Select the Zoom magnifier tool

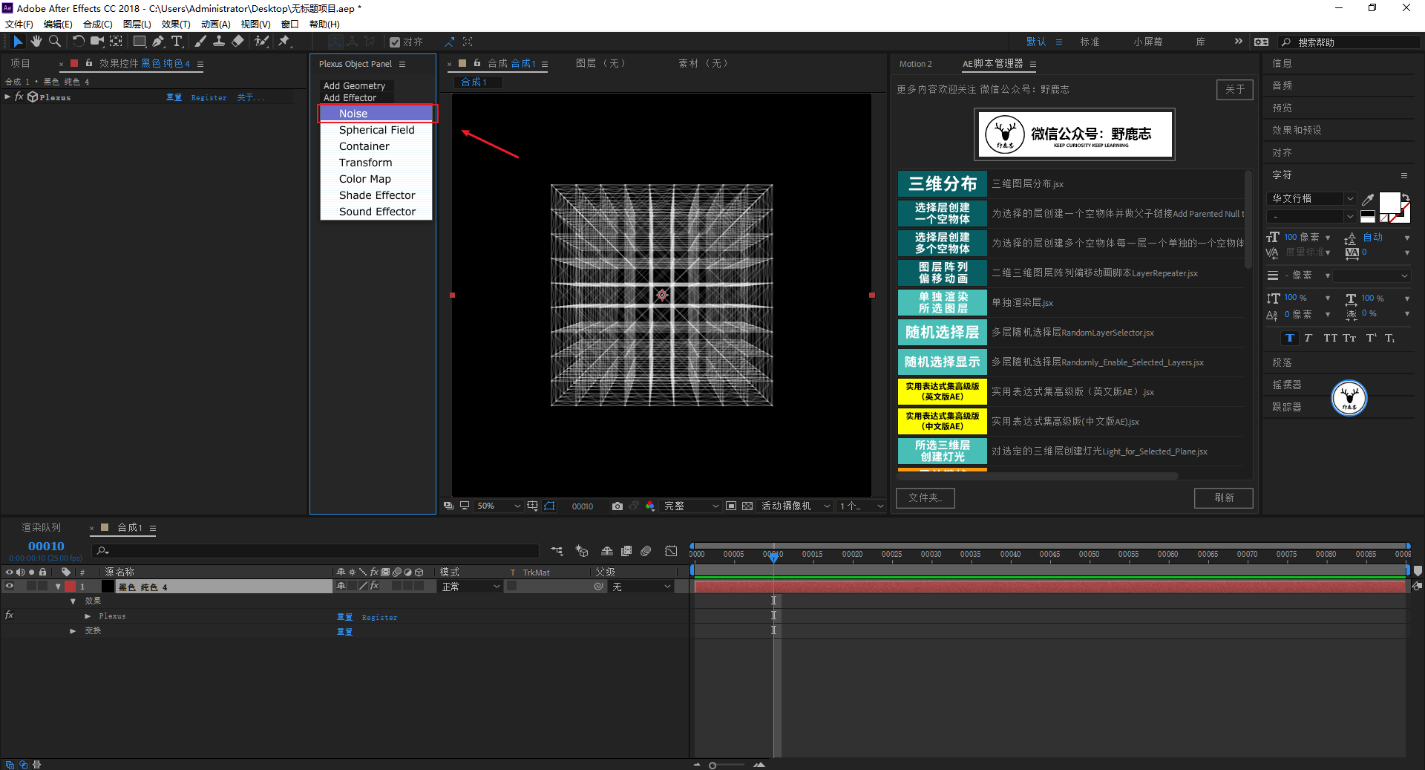point(54,42)
